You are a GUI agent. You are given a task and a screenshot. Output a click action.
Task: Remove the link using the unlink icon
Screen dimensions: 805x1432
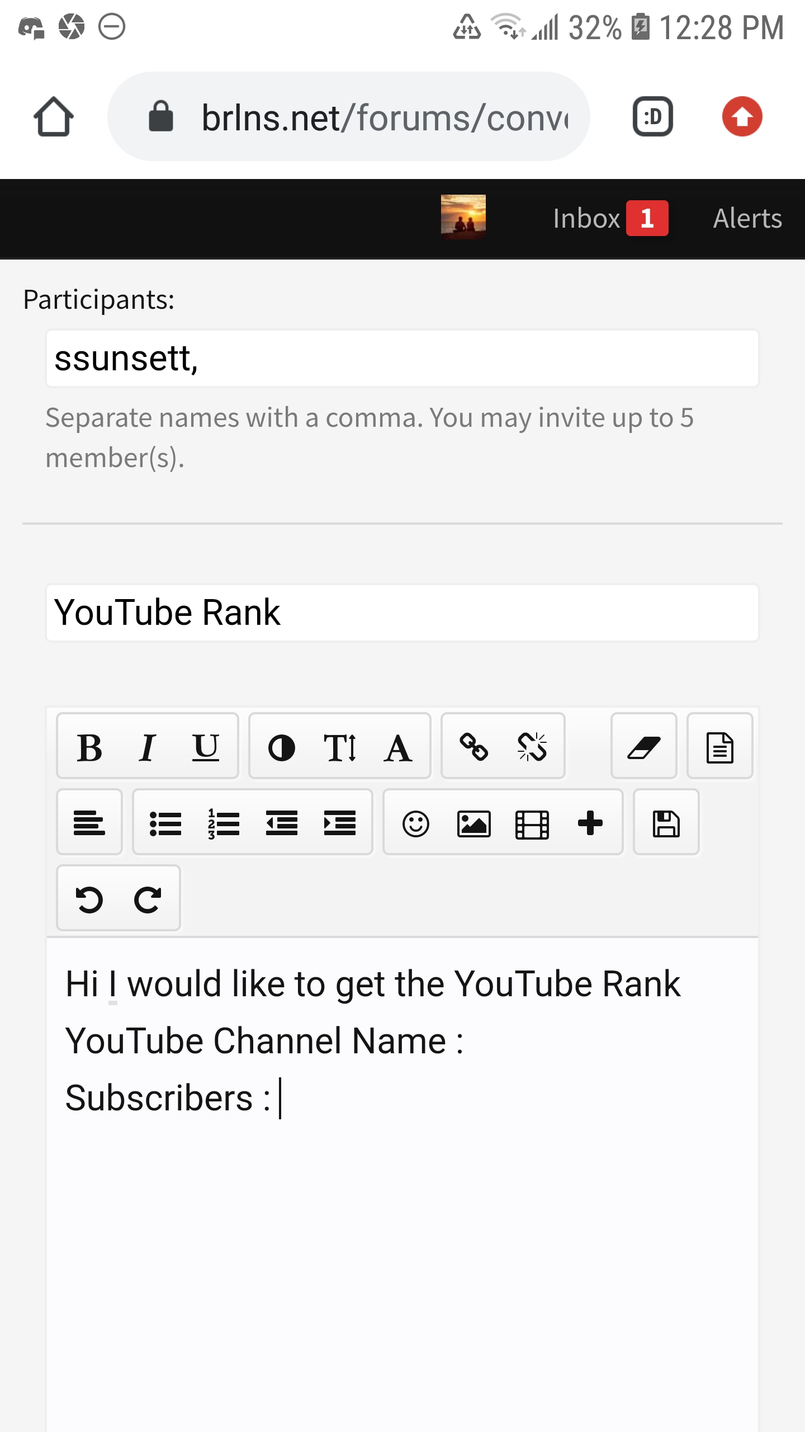pyautogui.click(x=532, y=747)
